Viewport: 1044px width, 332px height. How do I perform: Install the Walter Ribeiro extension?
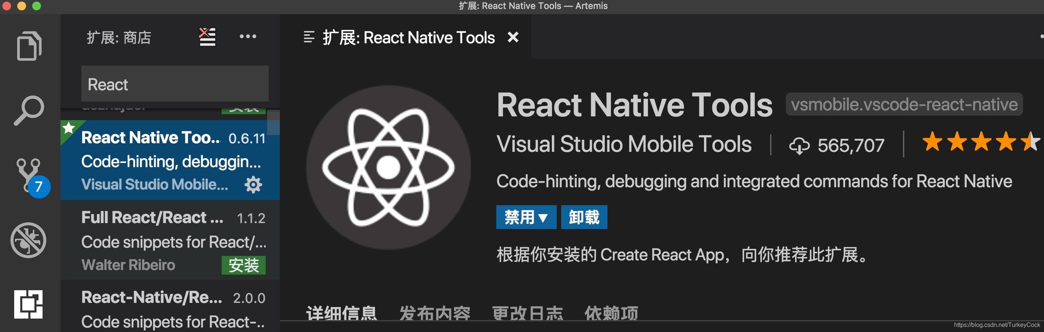click(244, 265)
